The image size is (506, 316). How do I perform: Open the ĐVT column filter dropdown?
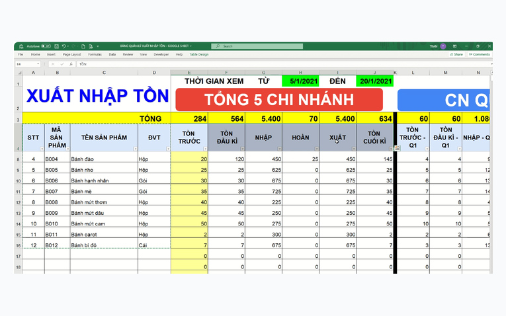(168, 149)
